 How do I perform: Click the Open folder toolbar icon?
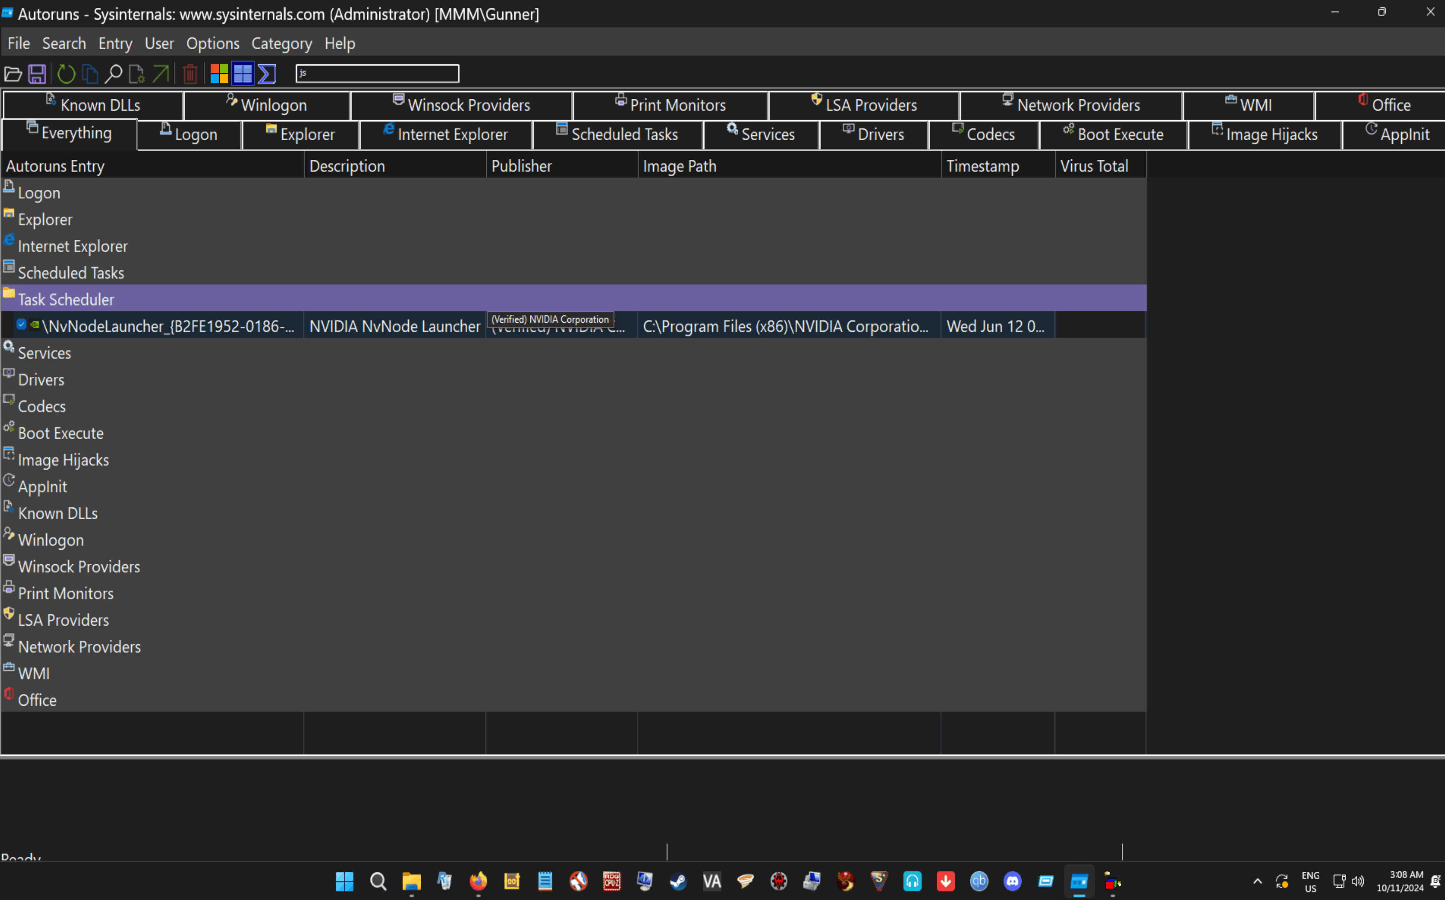pos(12,74)
